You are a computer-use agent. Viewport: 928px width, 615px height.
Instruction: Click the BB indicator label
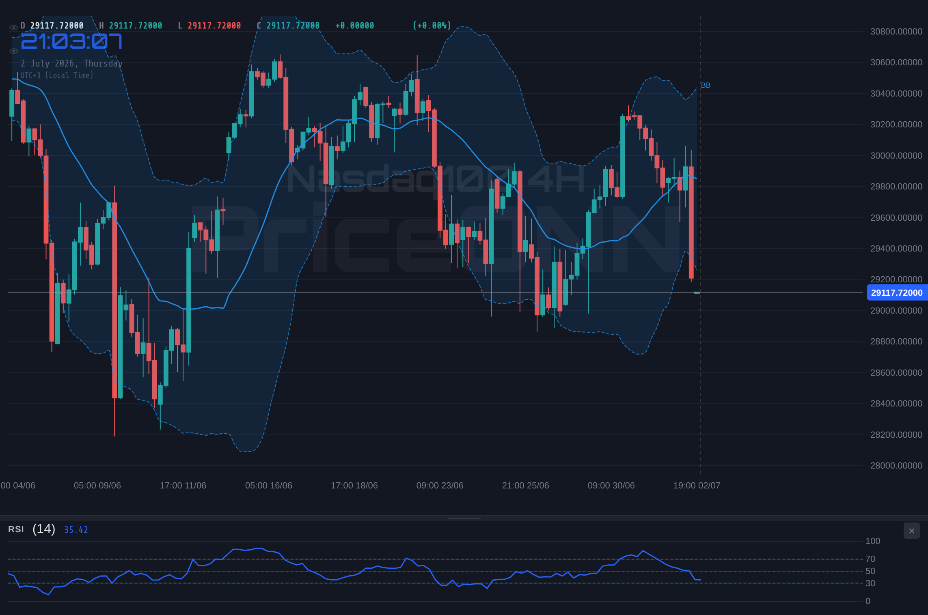[x=706, y=85]
